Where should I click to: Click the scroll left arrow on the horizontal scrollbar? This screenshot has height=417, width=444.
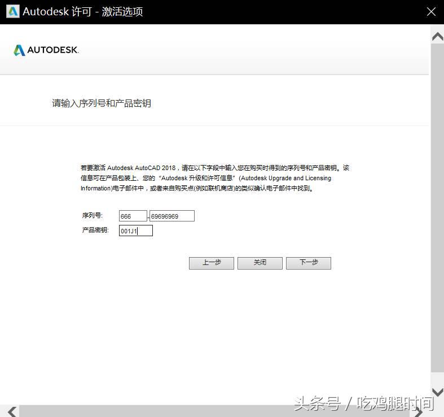click(x=12, y=411)
